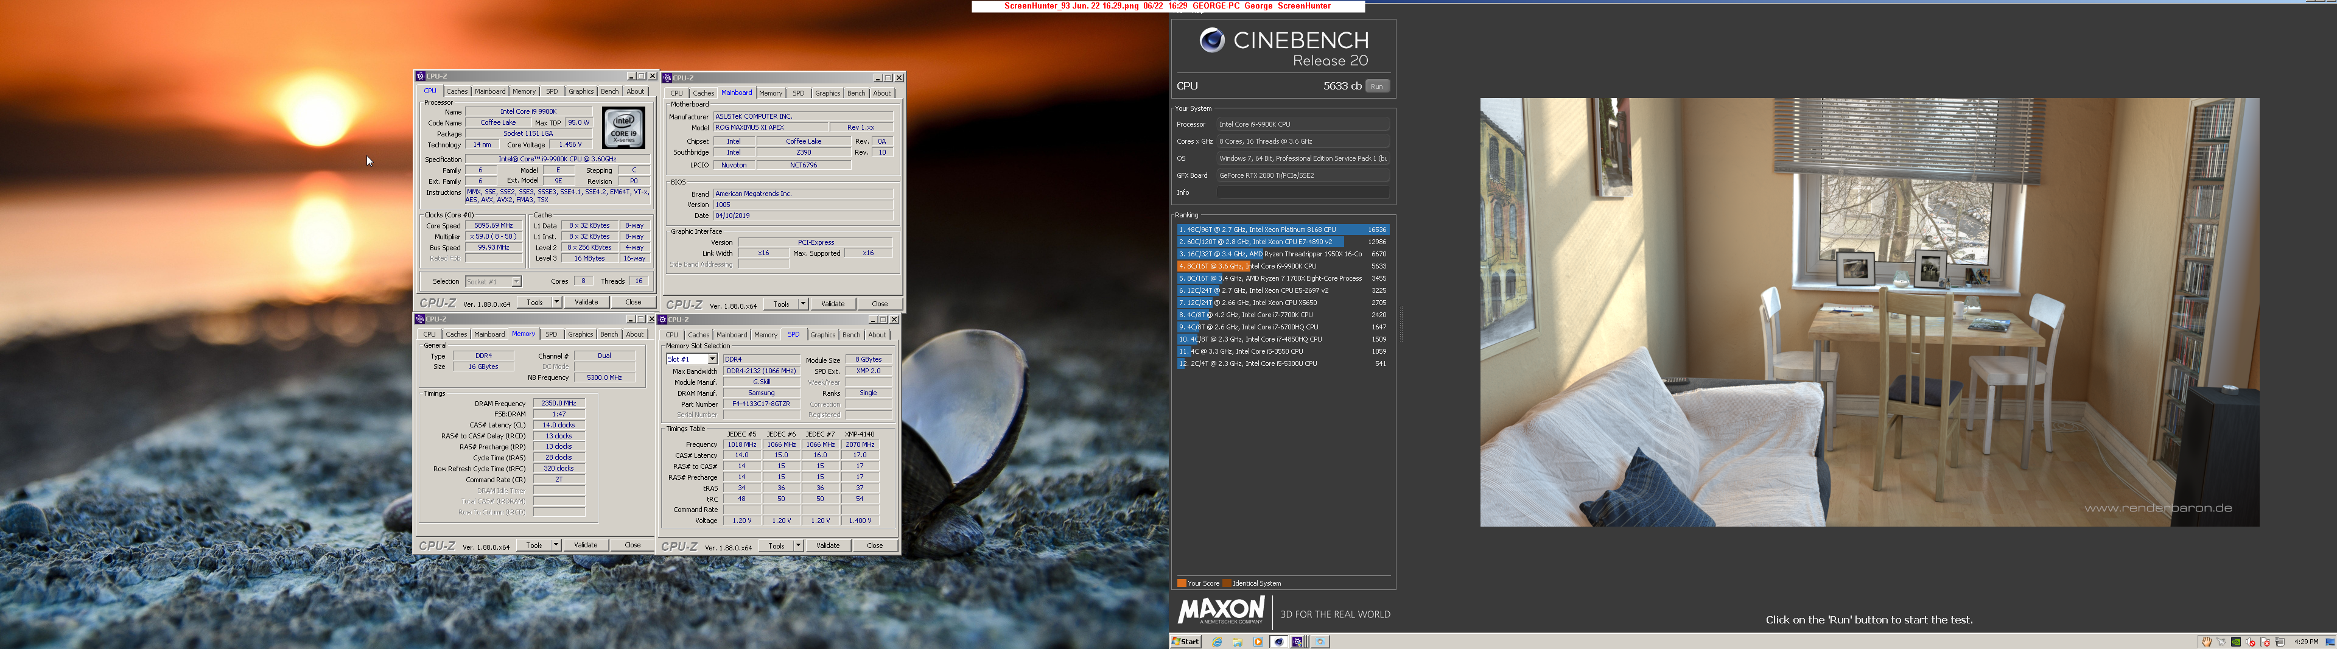Image resolution: width=2337 pixels, height=649 pixels.
Task: Click the rendered room image preview
Action: [x=1869, y=312]
